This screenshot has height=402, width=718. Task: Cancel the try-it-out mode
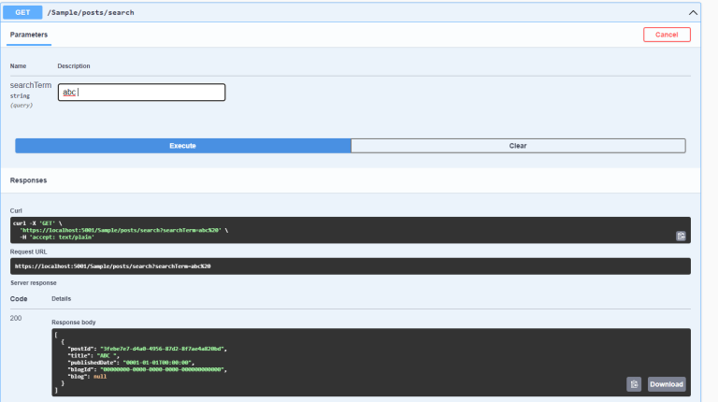click(x=667, y=35)
